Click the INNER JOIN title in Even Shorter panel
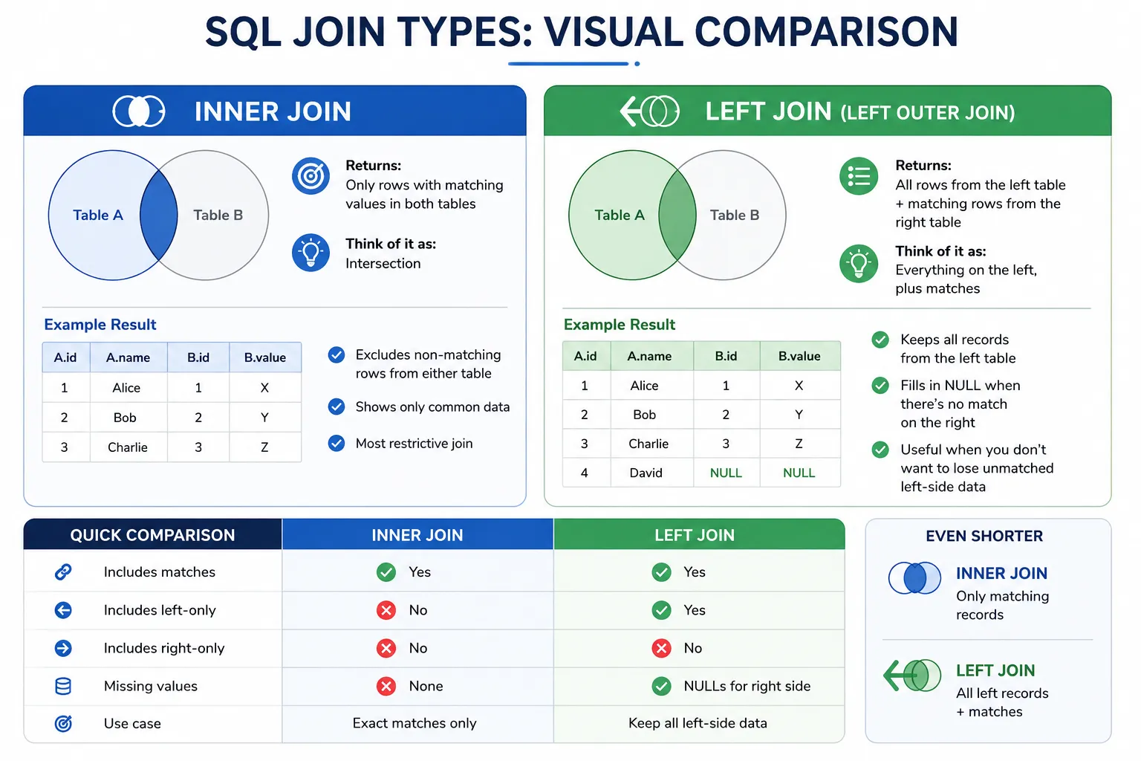Image resolution: width=1141 pixels, height=761 pixels. 1001,573
